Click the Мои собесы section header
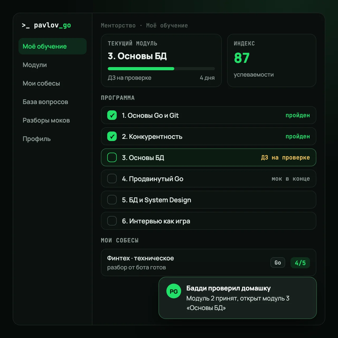The image size is (338, 338). (120, 241)
